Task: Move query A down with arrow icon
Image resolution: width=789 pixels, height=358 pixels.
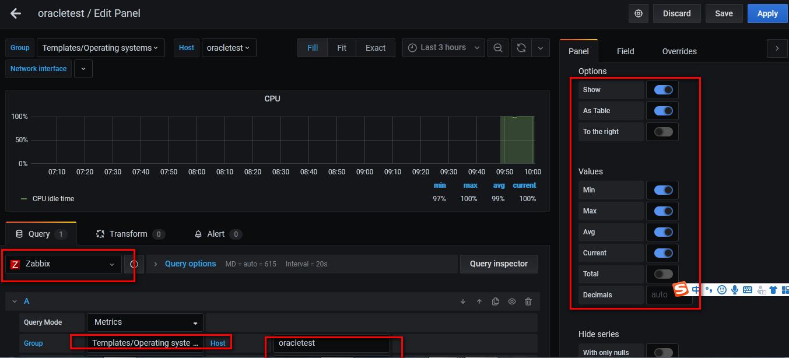Action: [x=463, y=301]
